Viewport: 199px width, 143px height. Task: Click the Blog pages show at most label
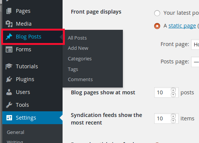click(103, 92)
